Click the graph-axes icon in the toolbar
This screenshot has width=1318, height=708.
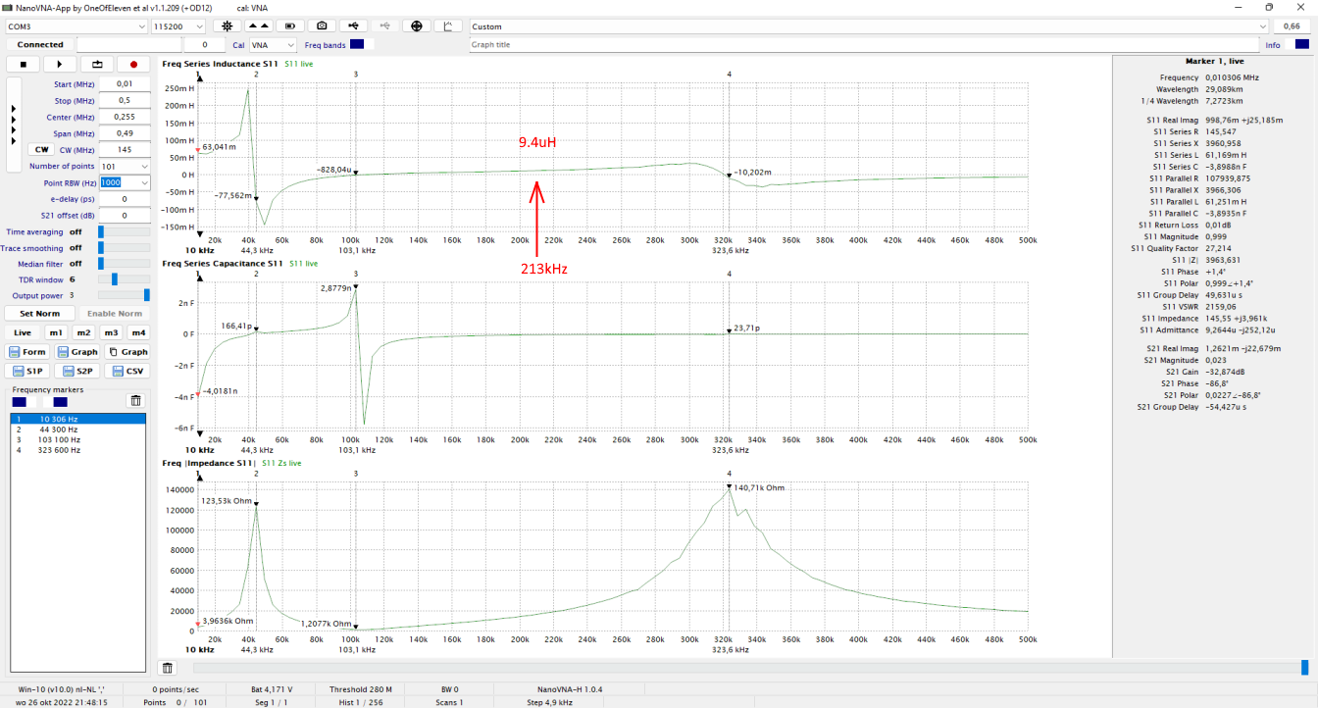[448, 26]
